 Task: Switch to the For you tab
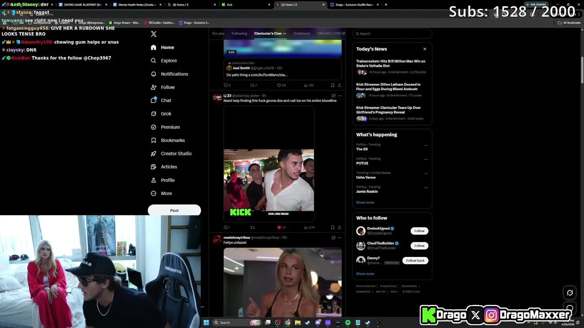(218, 33)
